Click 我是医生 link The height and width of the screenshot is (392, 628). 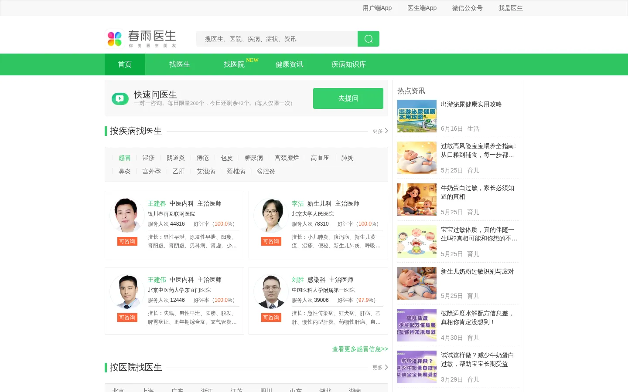(511, 8)
